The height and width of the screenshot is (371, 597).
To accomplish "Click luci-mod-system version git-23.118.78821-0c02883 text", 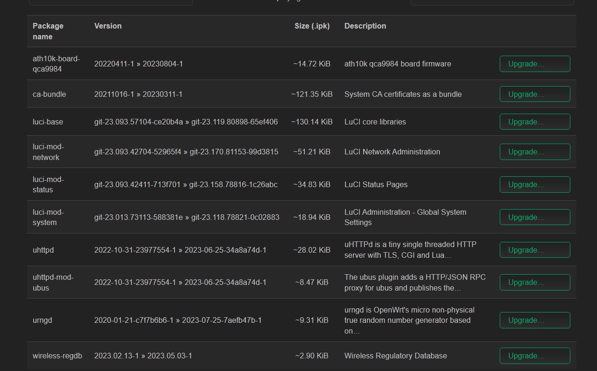I will point(235,217).
